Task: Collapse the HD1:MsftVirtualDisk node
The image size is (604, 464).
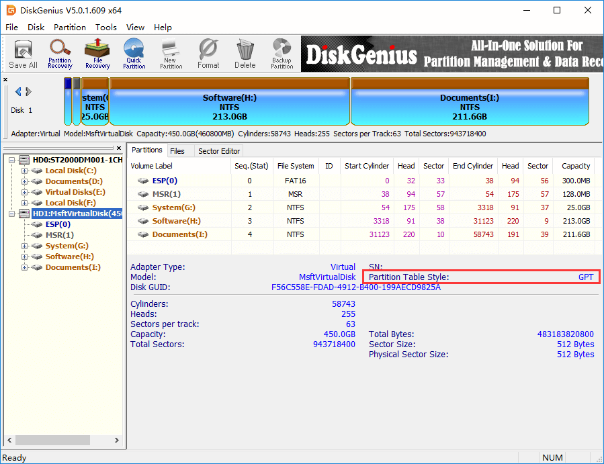Action: click(x=12, y=214)
